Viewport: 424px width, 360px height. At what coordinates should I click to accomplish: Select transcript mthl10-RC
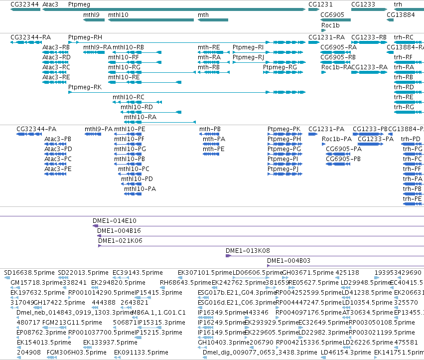tap(129, 97)
